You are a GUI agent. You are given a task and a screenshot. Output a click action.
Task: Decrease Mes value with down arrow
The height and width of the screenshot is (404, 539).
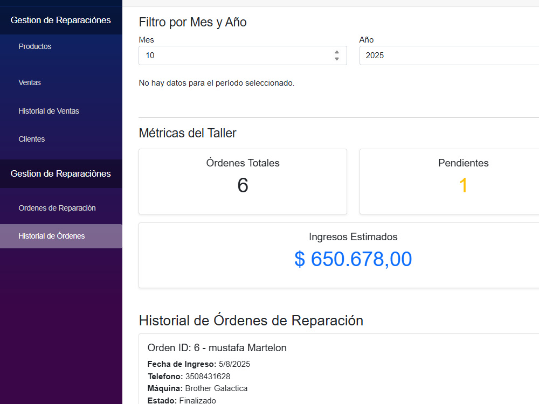click(337, 59)
